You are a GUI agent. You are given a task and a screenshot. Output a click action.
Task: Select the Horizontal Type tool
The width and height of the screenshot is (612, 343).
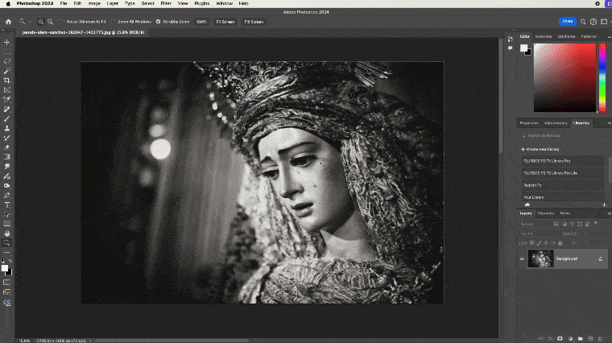[7, 205]
